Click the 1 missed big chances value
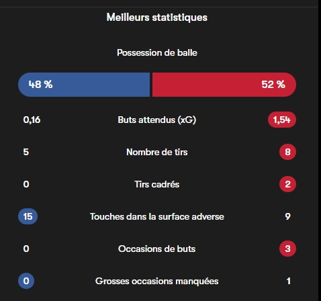The height and width of the screenshot is (301, 321). click(x=289, y=281)
